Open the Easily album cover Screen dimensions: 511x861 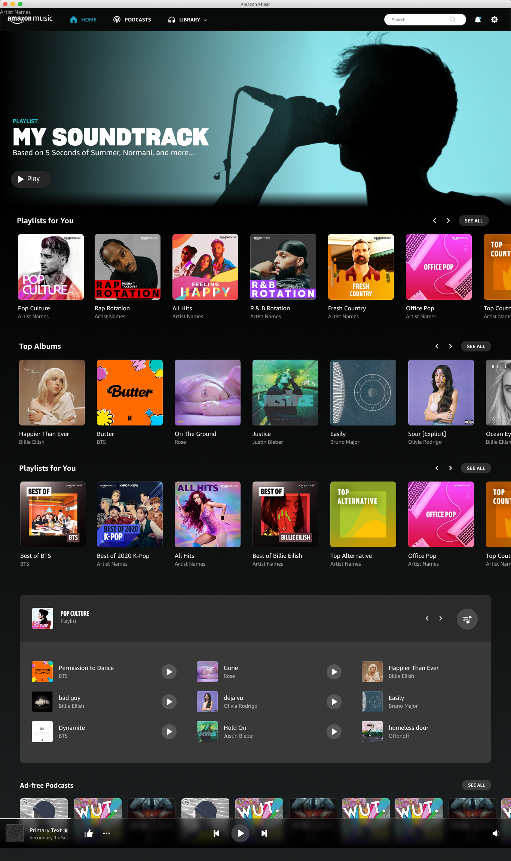363,393
